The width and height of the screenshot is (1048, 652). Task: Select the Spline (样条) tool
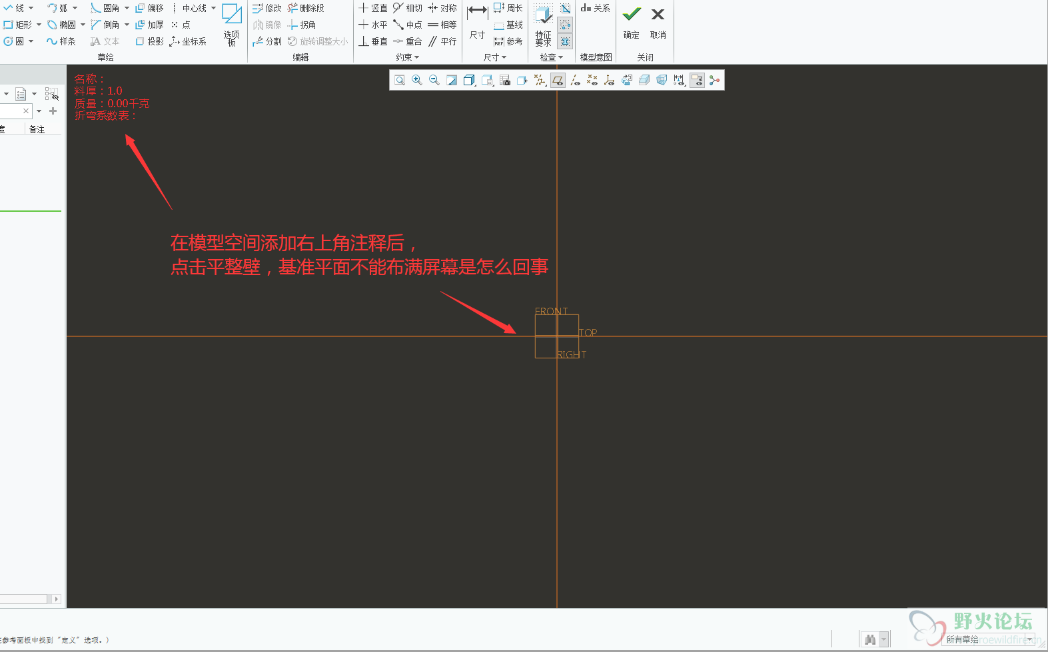click(x=61, y=41)
